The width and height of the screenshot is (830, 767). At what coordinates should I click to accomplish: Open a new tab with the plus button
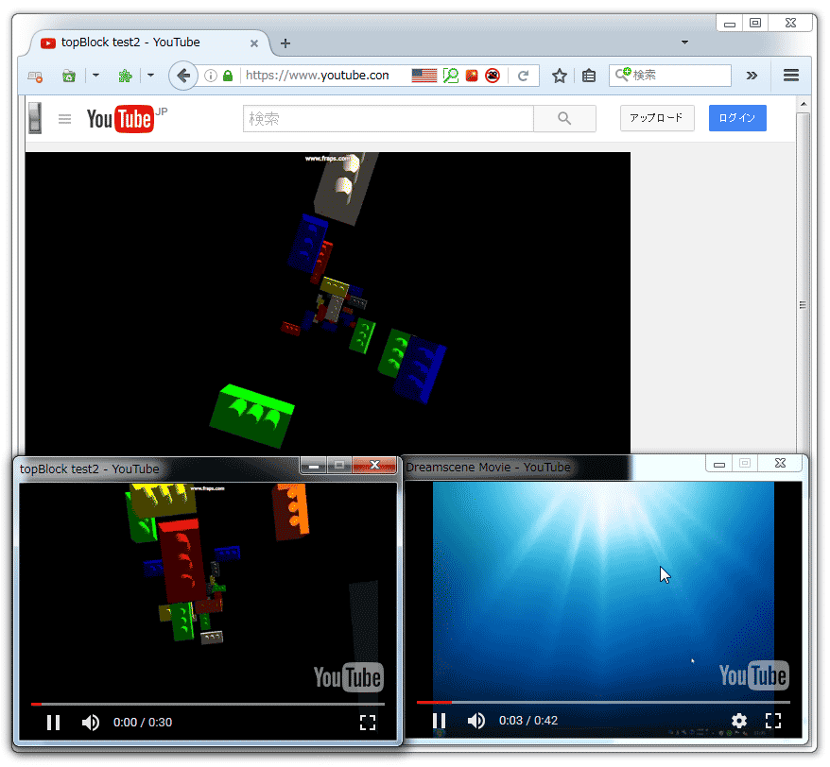pyautogui.click(x=285, y=43)
